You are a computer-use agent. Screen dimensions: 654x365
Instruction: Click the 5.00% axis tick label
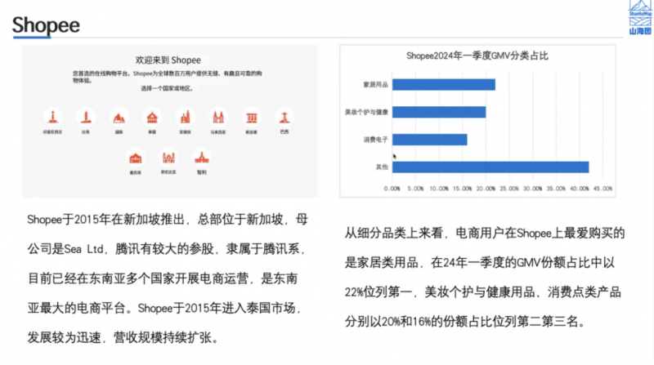[415, 189]
